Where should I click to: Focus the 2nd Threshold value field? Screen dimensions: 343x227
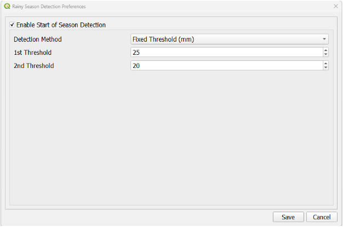(x=226, y=65)
